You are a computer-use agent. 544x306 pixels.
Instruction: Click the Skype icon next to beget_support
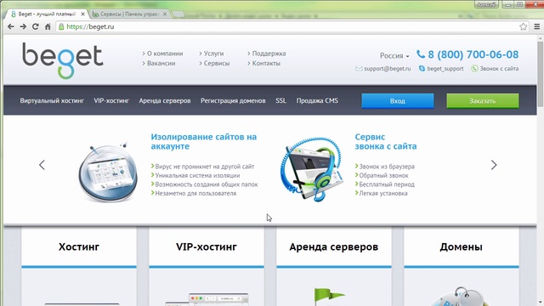point(422,69)
